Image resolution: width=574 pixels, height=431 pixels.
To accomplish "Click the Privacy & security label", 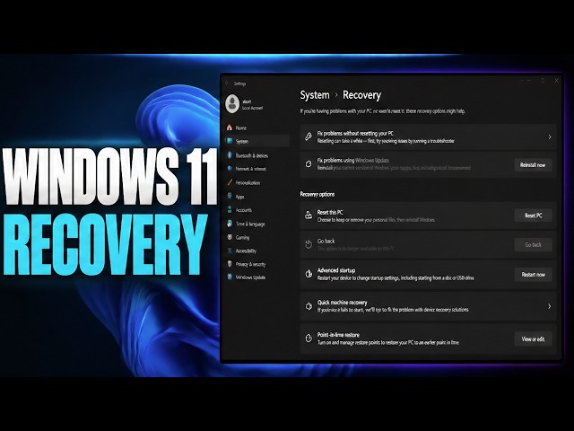I will (x=250, y=264).
